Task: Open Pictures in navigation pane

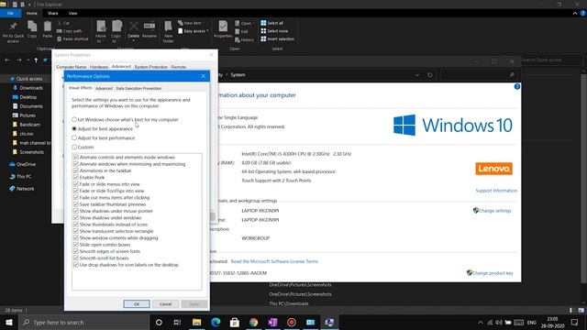Action: tap(24, 115)
